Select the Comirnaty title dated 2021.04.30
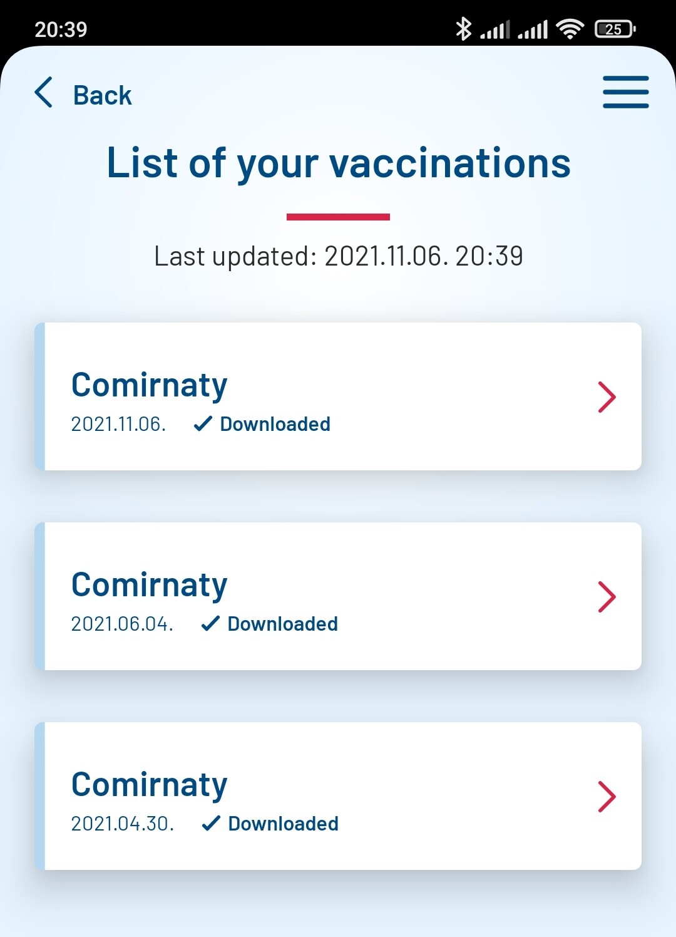The height and width of the screenshot is (937, 676). (x=149, y=785)
